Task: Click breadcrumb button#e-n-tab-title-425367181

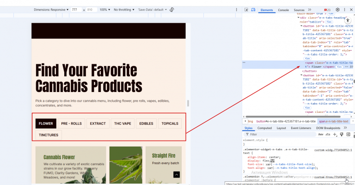Action: pyautogui.click(x=286, y=121)
